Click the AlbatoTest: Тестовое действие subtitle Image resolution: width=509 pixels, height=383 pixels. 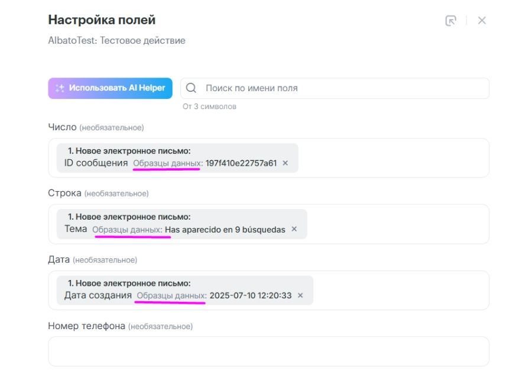116,41
